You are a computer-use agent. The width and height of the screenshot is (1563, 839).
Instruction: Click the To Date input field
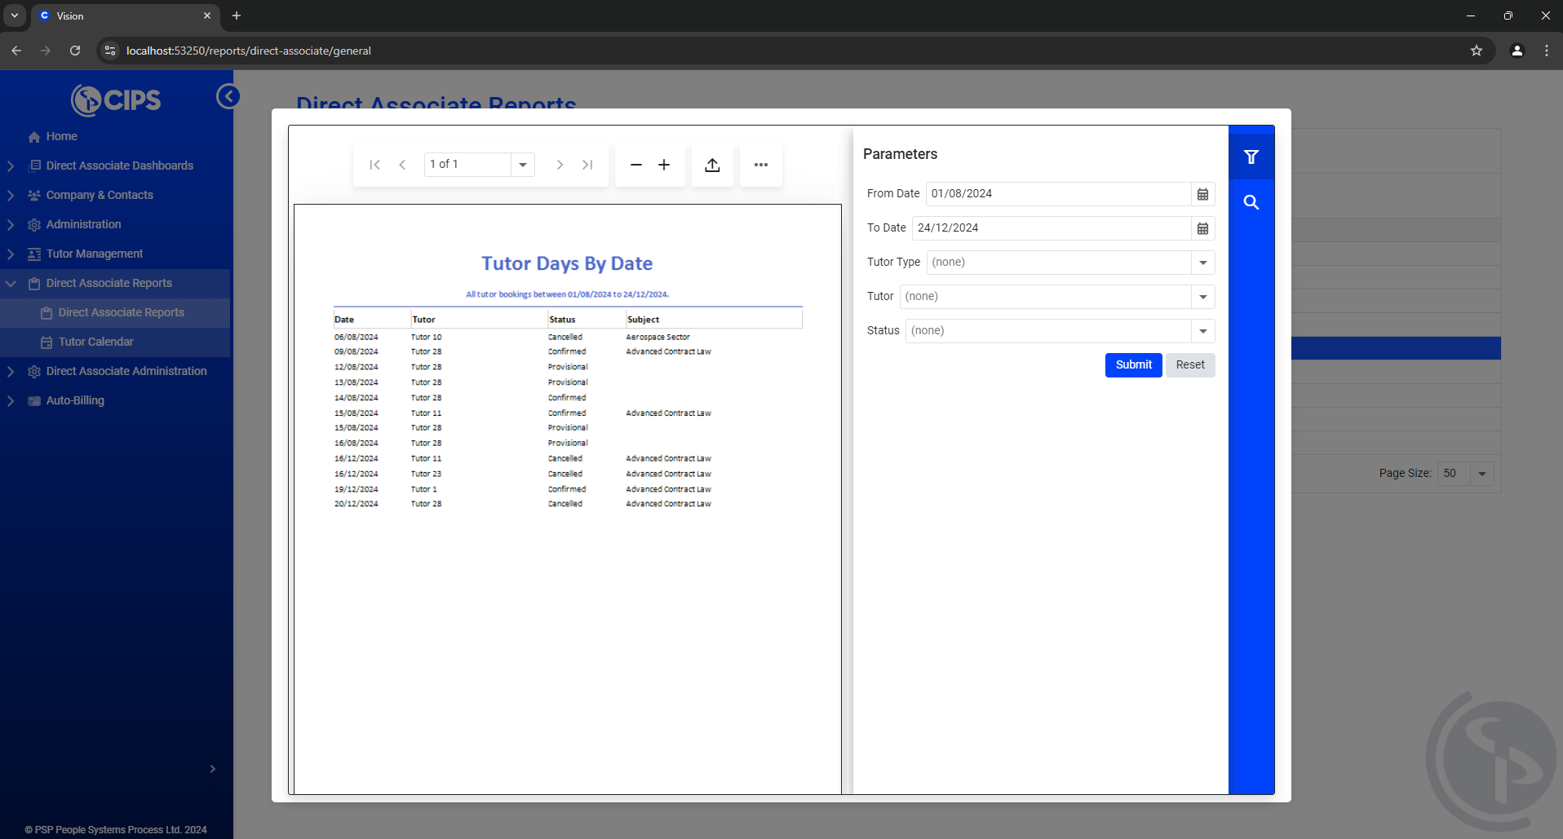click(x=1051, y=228)
